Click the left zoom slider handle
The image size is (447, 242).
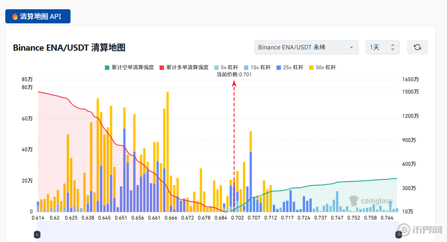coord(37,235)
